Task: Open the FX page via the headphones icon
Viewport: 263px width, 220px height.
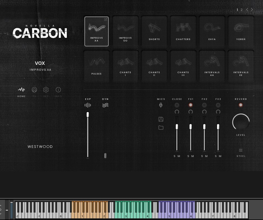Action: (x=34, y=90)
